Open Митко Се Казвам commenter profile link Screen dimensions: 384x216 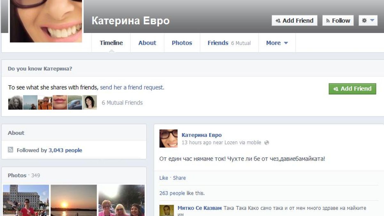[200, 208]
